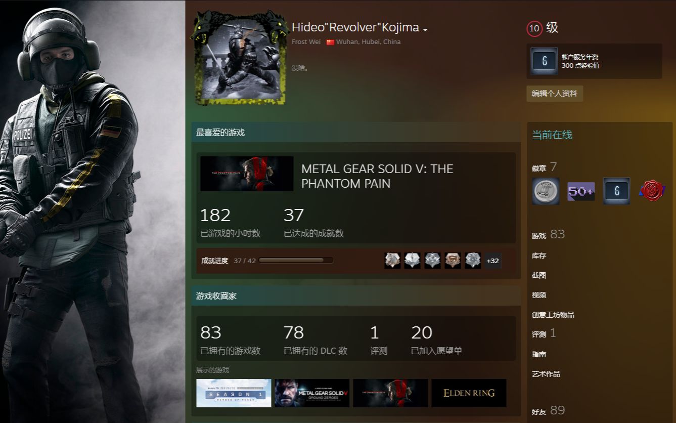This screenshot has height=423, width=676.
Task: Click the 最喜爱的游戏 section header
Action: [356, 133]
